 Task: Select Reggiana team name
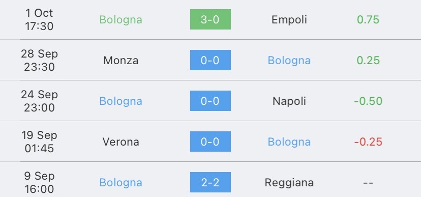pos(289,183)
